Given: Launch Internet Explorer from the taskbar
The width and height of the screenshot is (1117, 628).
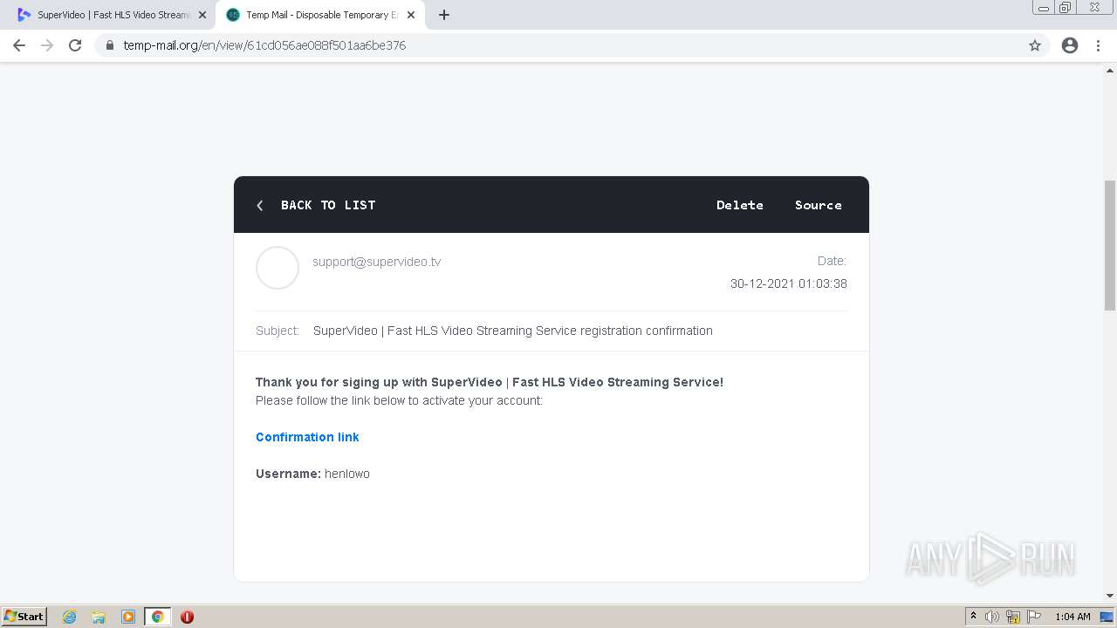Looking at the screenshot, I should click(x=69, y=617).
